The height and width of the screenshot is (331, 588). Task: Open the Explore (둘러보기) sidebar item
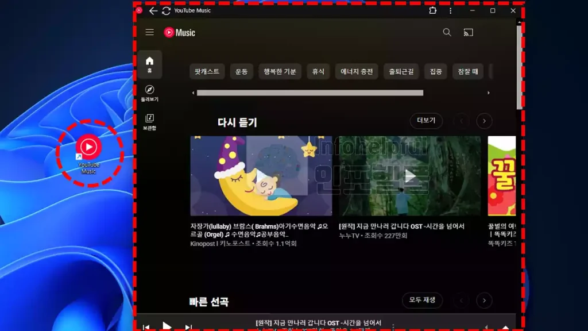point(150,93)
